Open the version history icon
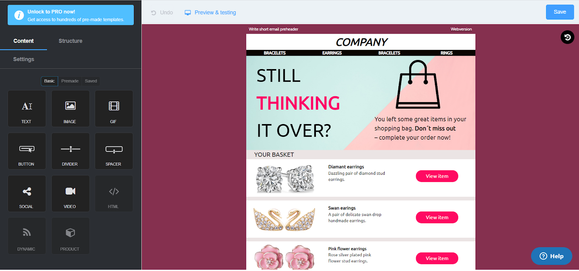This screenshot has width=579, height=271. click(567, 37)
